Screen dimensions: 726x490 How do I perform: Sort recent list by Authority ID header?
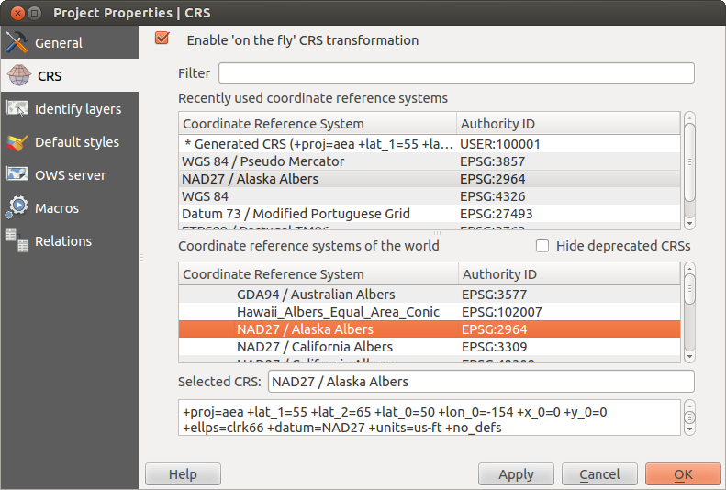567,124
